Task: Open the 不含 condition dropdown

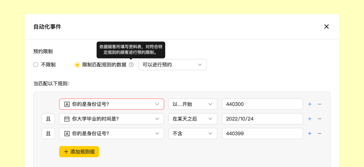Action: coord(193,133)
